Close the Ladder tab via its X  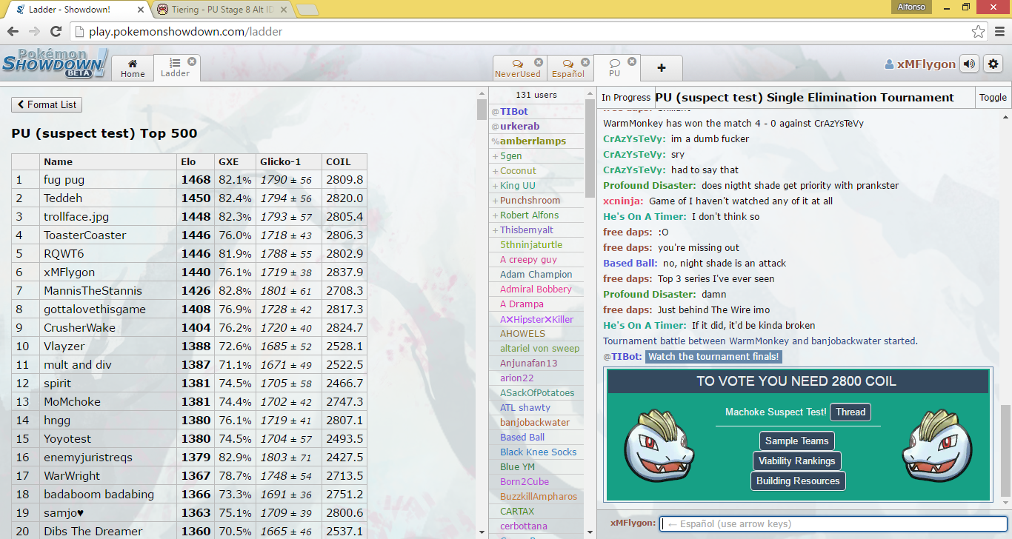pos(192,61)
